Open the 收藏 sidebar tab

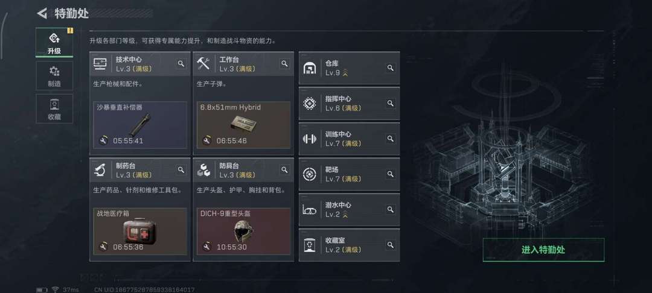(54, 109)
